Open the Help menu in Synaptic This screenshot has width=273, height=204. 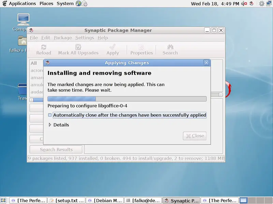(x=103, y=38)
